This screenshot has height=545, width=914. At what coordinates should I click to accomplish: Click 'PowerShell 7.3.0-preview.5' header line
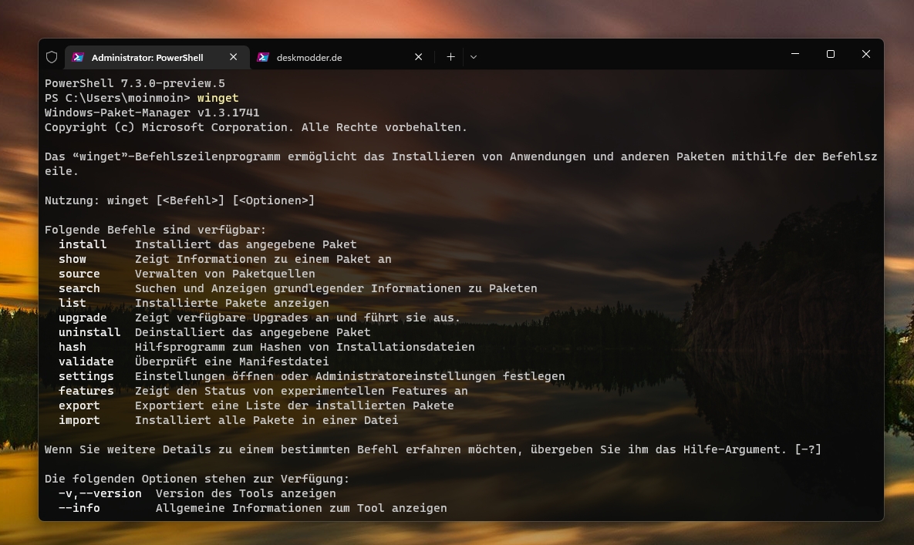coord(135,83)
